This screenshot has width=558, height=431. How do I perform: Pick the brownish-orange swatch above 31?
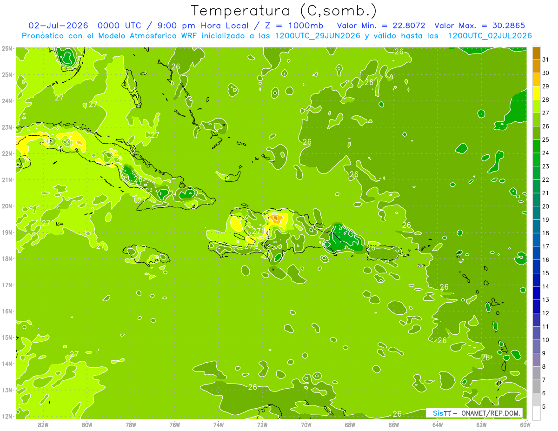click(x=536, y=53)
